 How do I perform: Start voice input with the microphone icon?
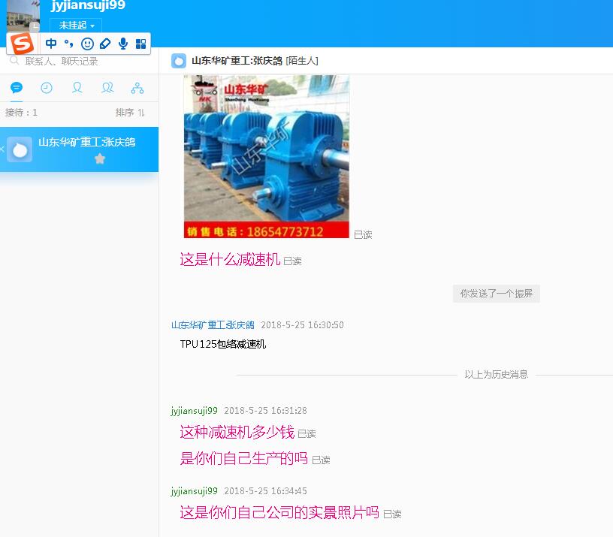coord(122,43)
